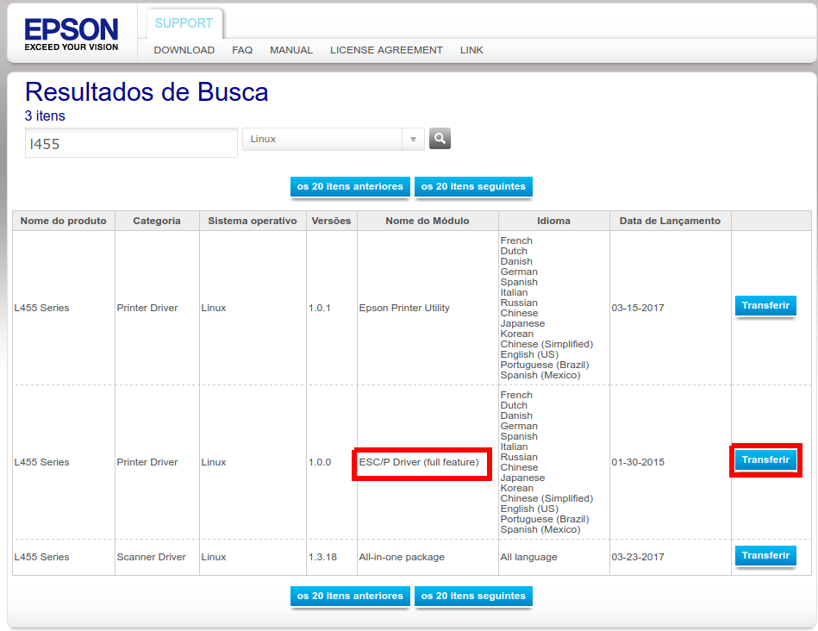Click the Epson logo
The width and height of the screenshot is (818, 631).
[72, 34]
